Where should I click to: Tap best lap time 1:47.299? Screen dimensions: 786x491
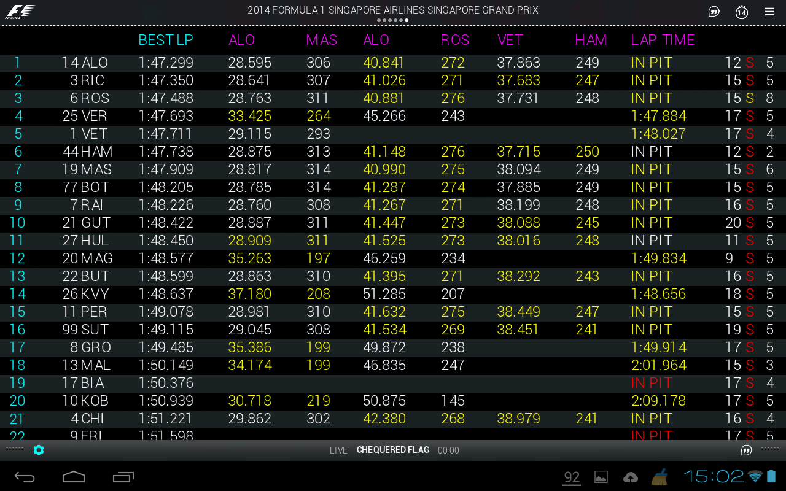(166, 63)
